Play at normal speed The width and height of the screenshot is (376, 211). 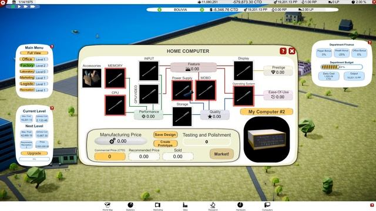[19, 6]
